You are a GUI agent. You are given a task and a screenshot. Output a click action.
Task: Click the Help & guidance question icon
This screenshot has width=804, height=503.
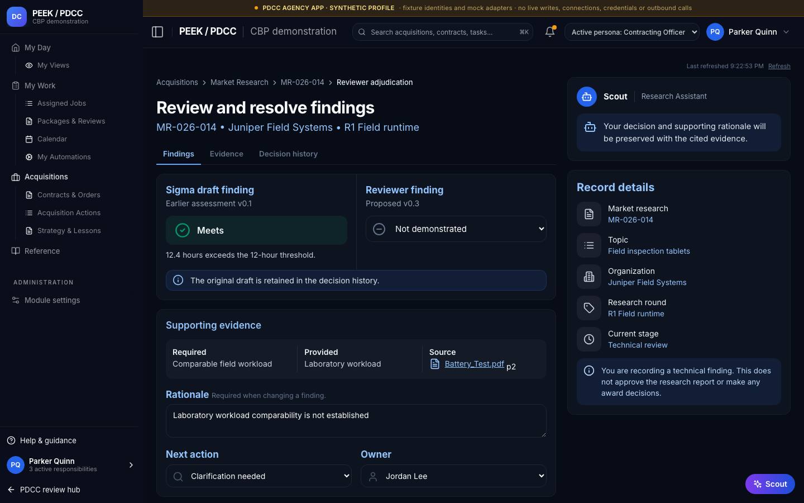tap(11, 440)
